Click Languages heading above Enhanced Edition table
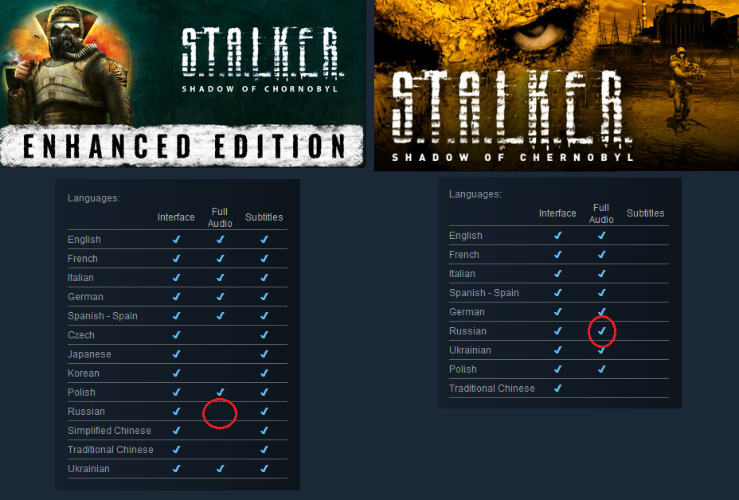Viewport: 739px width, 500px height. point(94,198)
